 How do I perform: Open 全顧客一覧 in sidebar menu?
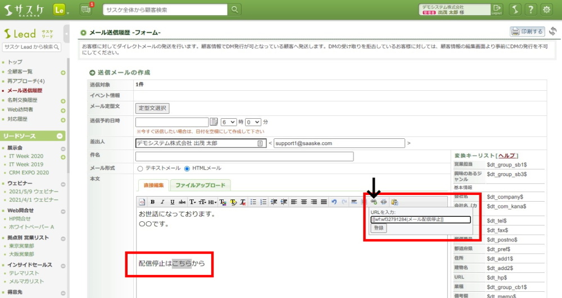[20, 72]
